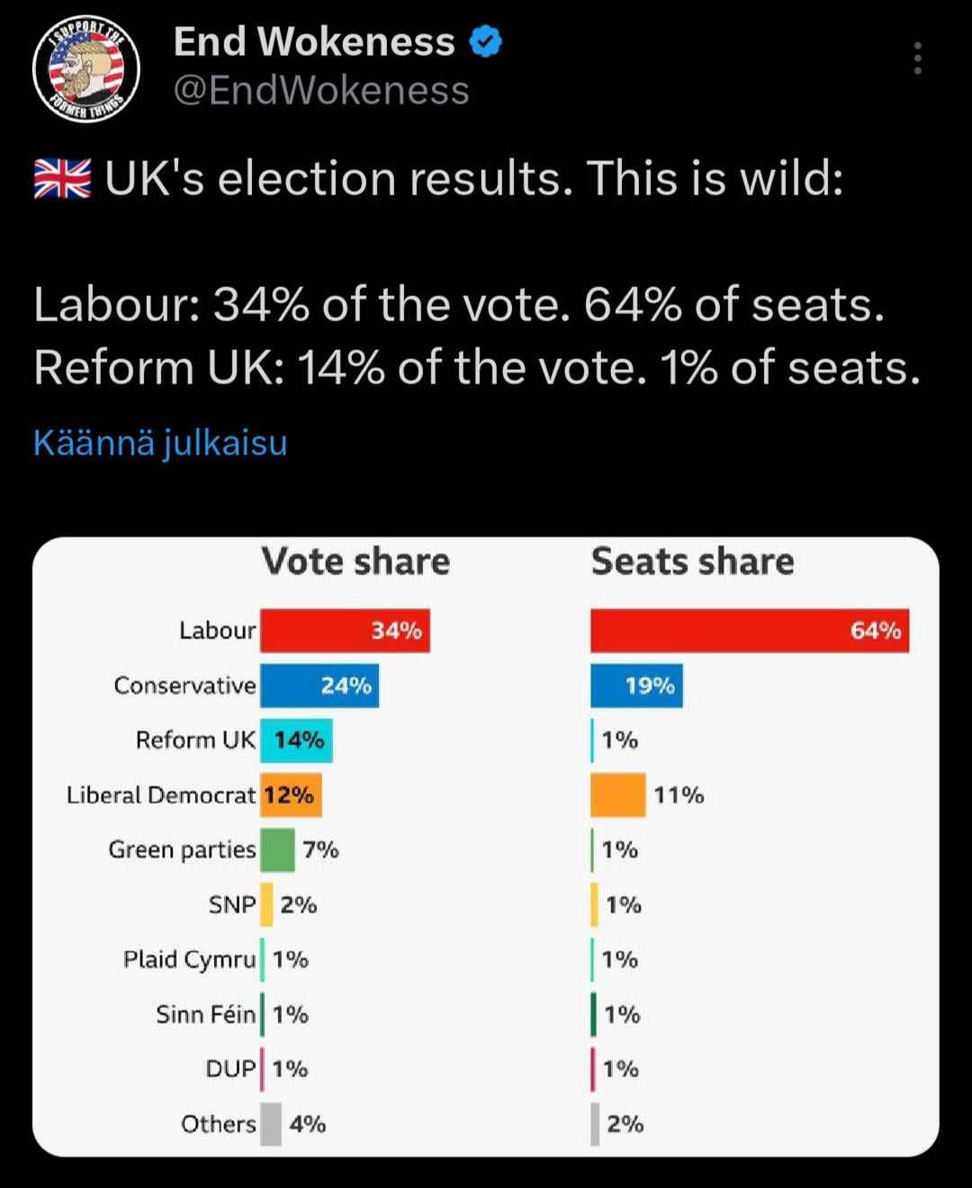Click the red Labour 64% seats bar
Image resolution: width=972 pixels, height=1188 pixels.
(x=749, y=631)
